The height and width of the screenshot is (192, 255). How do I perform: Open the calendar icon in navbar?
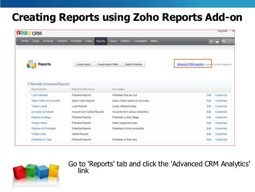pos(217,41)
